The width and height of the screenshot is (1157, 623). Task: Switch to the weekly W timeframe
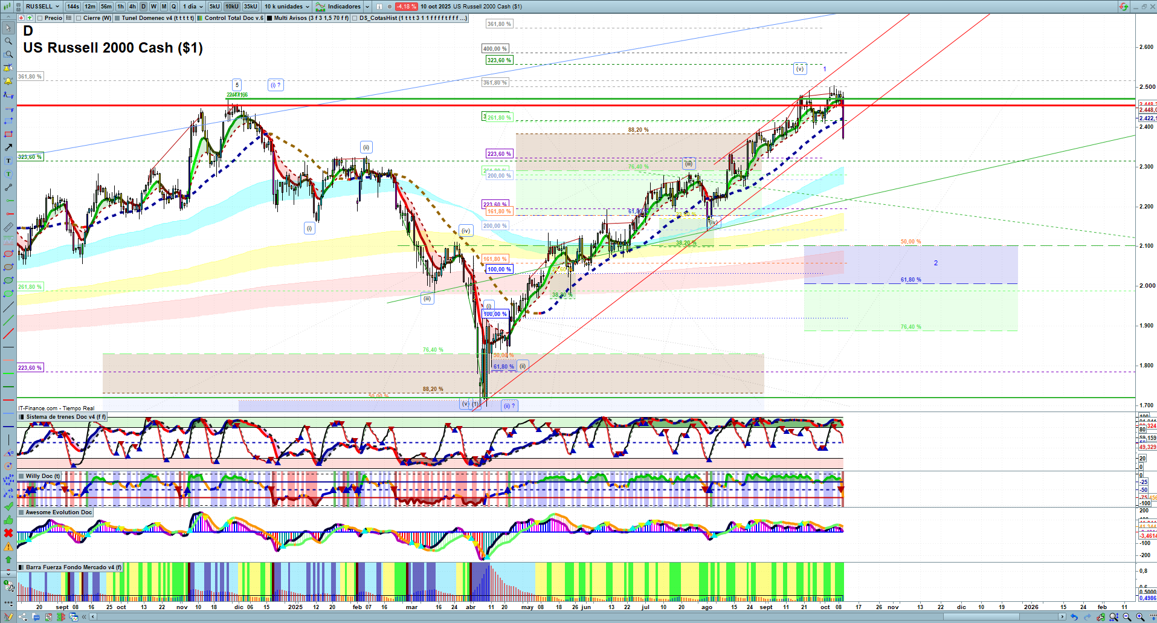coord(153,7)
